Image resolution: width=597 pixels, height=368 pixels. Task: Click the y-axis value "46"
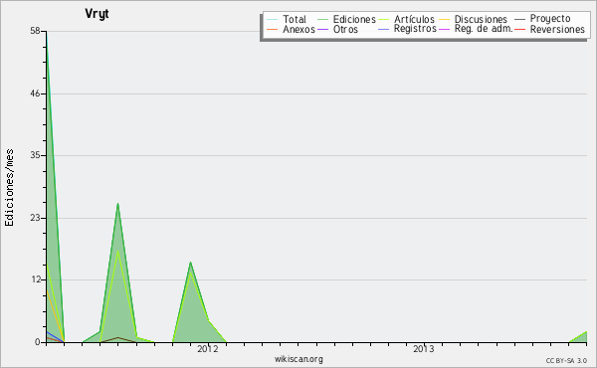35,93
